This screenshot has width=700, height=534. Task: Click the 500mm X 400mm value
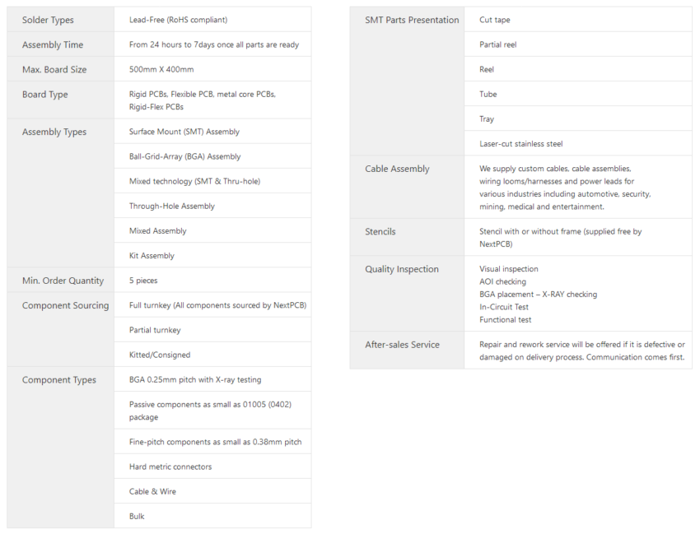(161, 69)
